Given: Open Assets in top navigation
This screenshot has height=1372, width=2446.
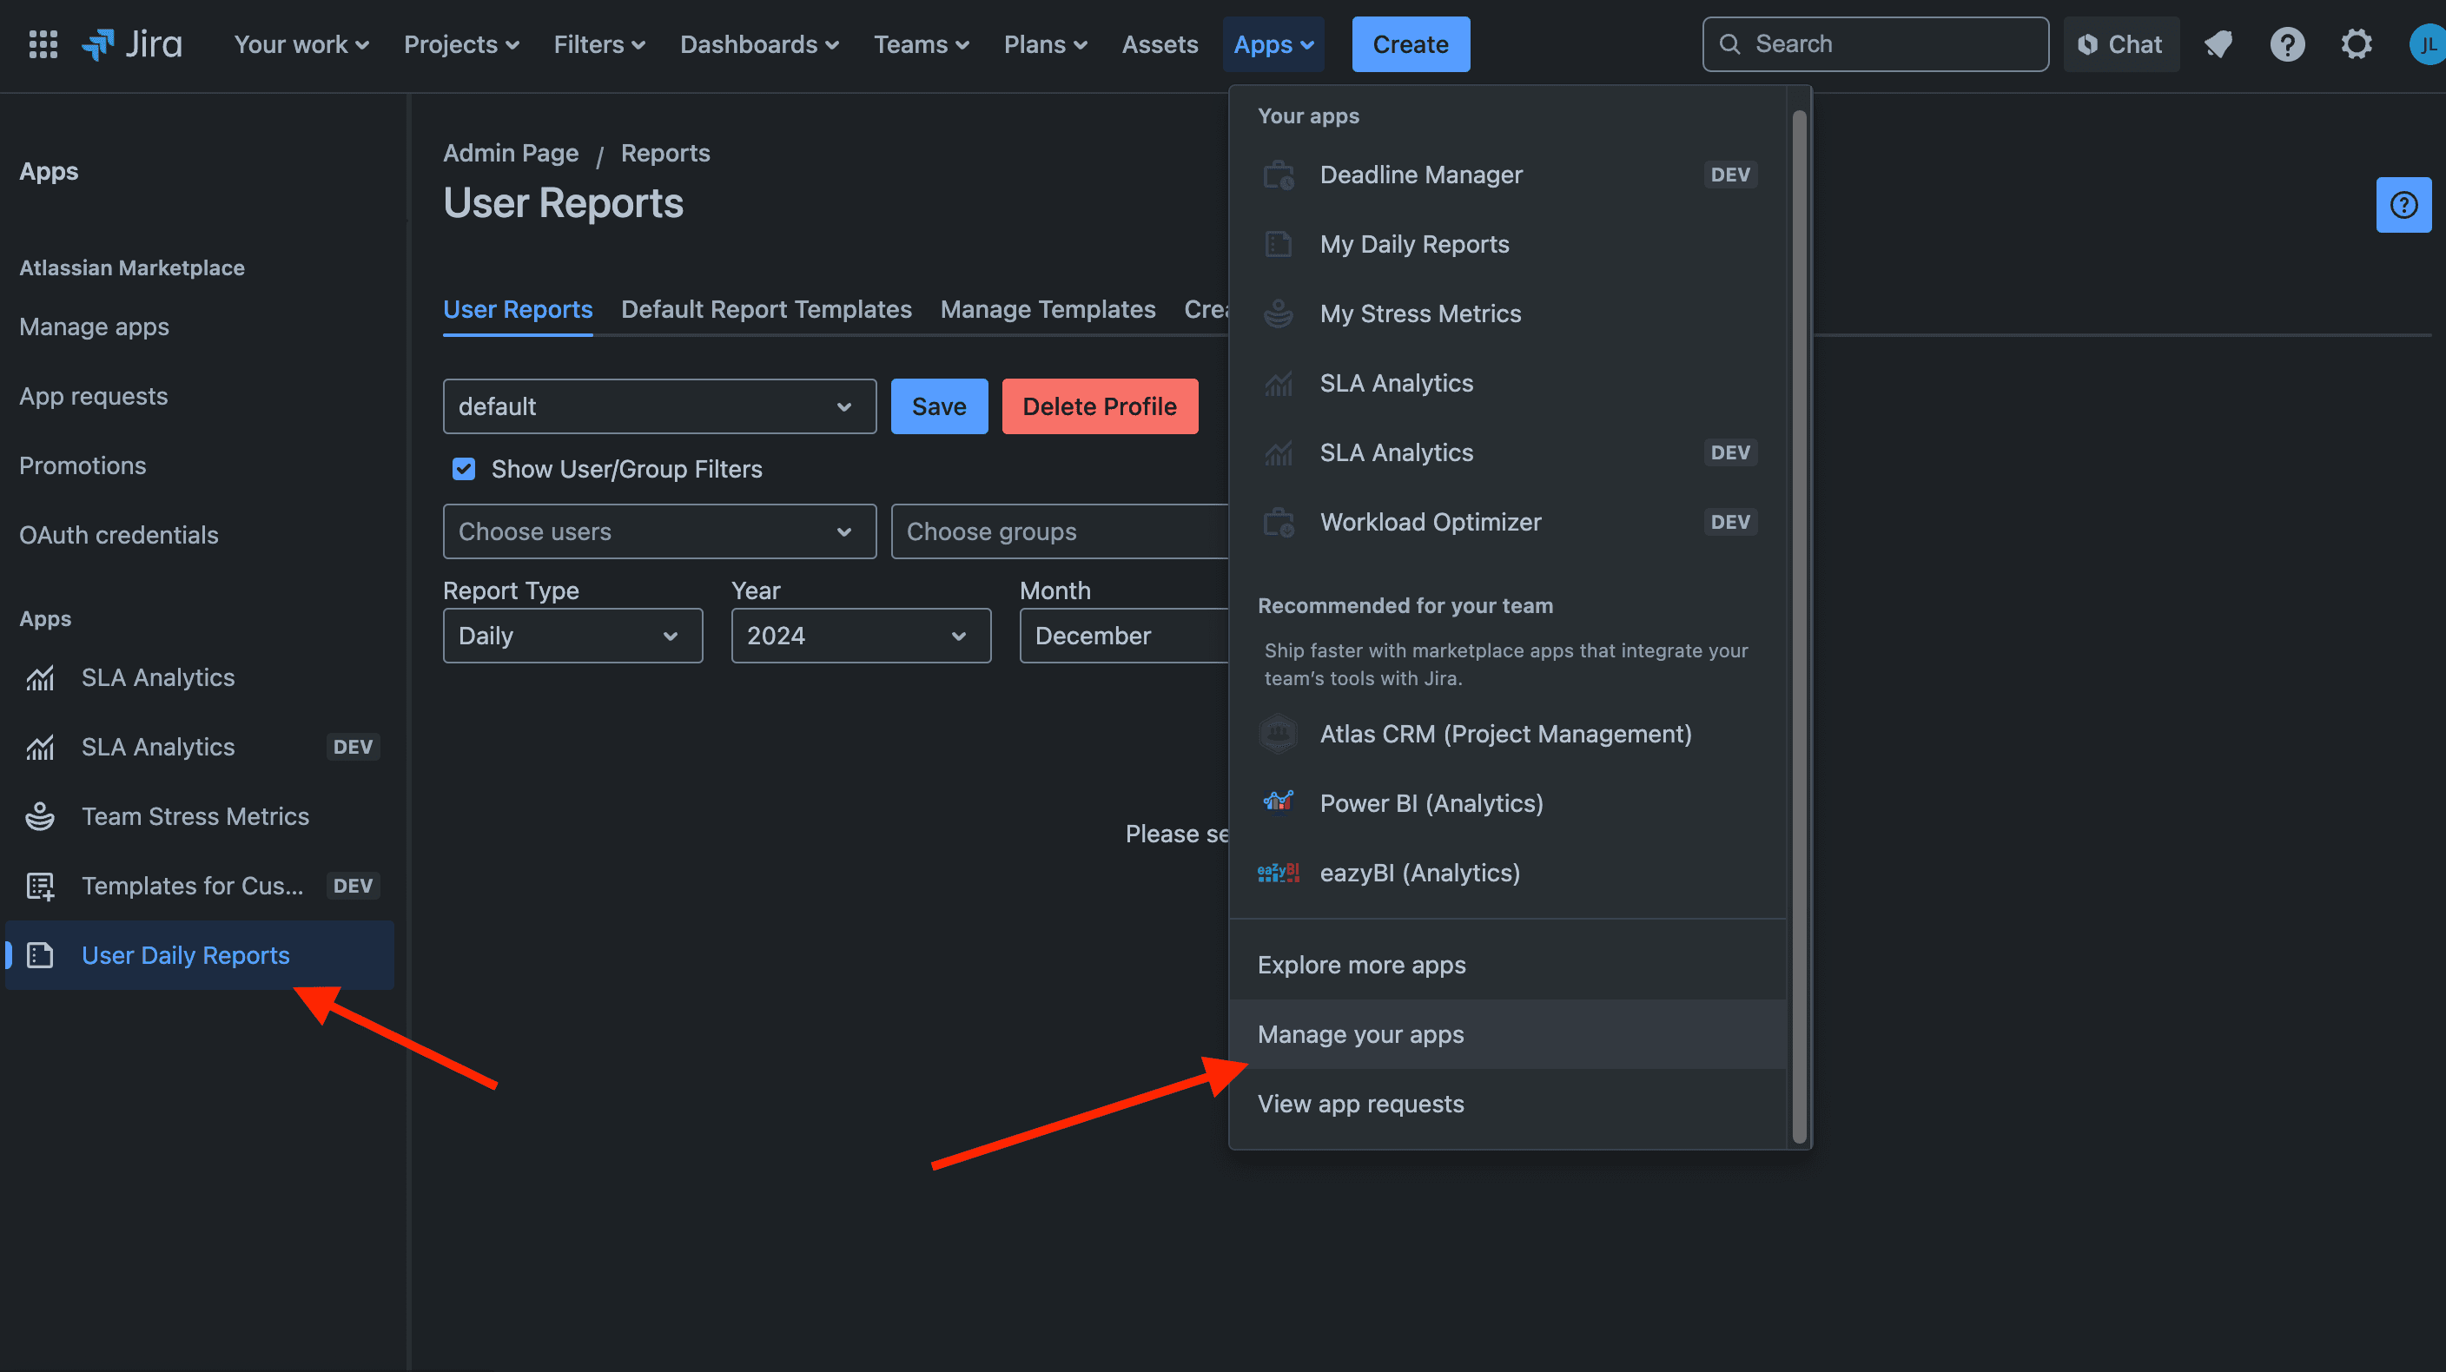Looking at the screenshot, I should pyautogui.click(x=1160, y=43).
